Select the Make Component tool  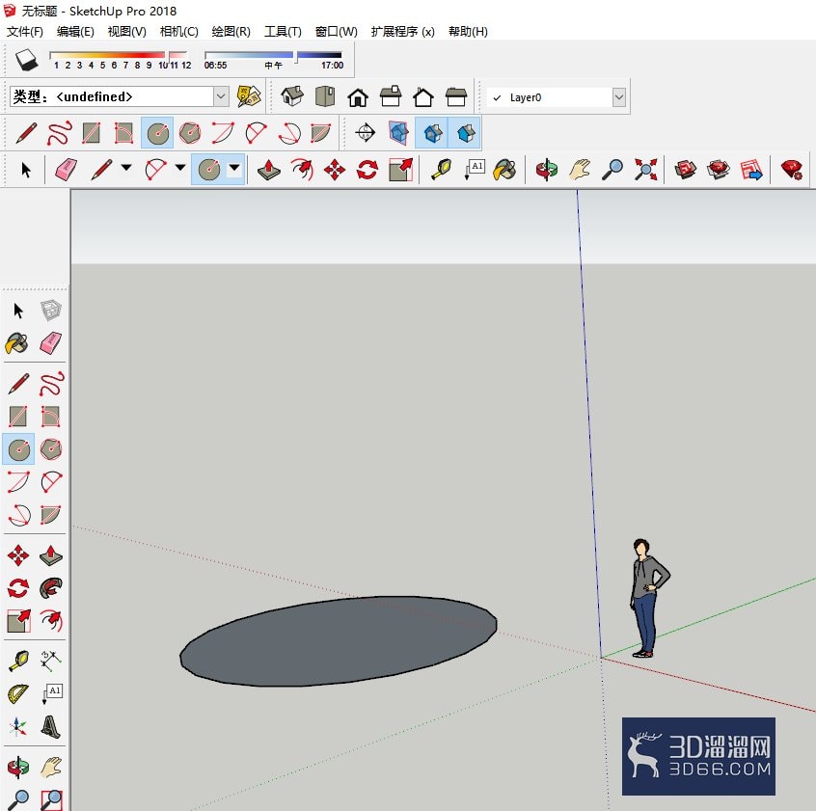[51, 311]
